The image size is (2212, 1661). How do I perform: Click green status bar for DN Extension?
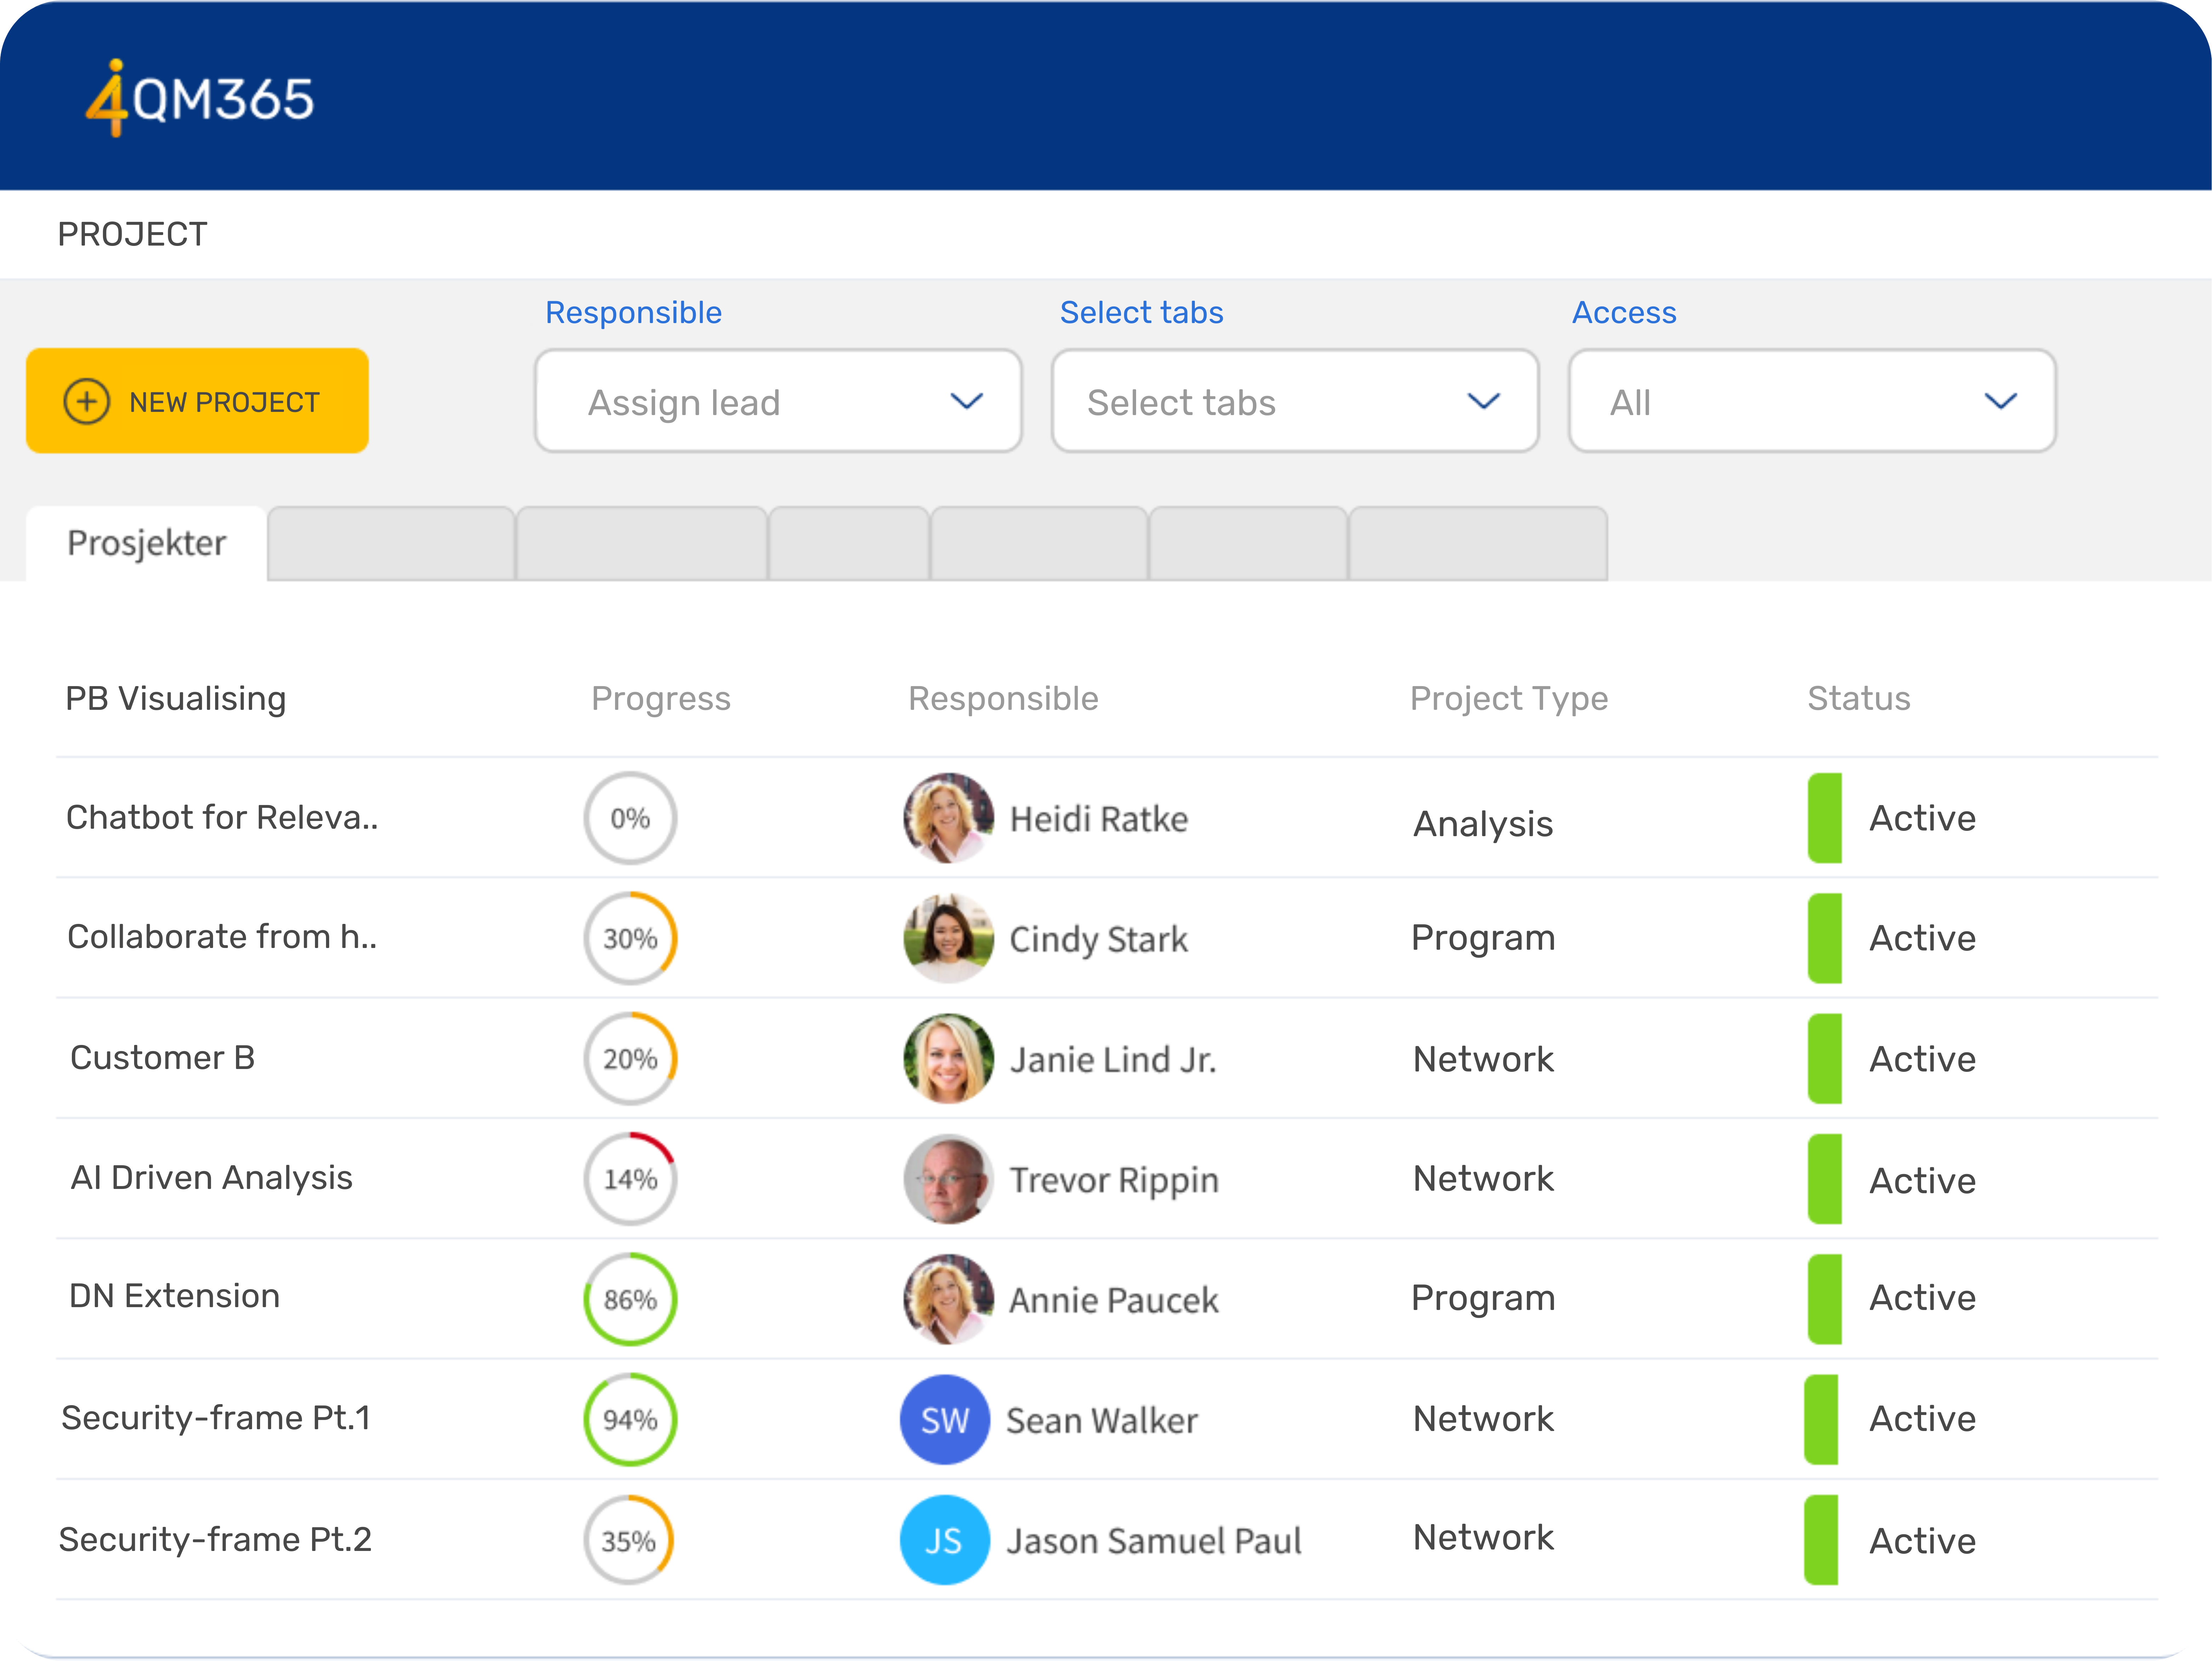[x=1825, y=1299]
